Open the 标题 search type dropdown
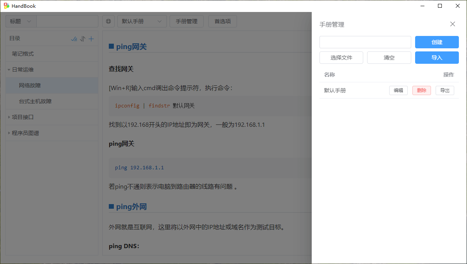The image size is (467, 264). click(21, 21)
